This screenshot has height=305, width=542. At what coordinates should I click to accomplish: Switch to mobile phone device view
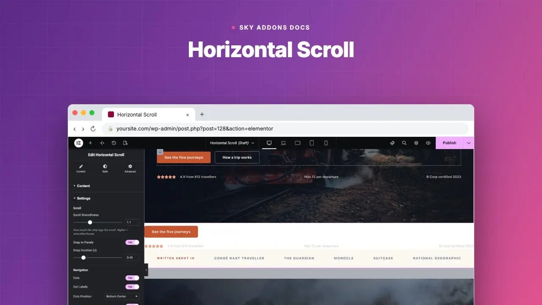(326, 143)
